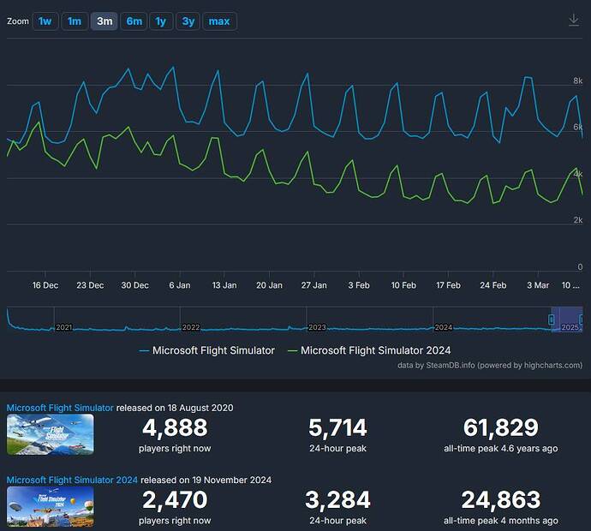Click the 2,470 players right now value
Image resolution: width=591 pixels, height=531 pixels.
tap(175, 499)
